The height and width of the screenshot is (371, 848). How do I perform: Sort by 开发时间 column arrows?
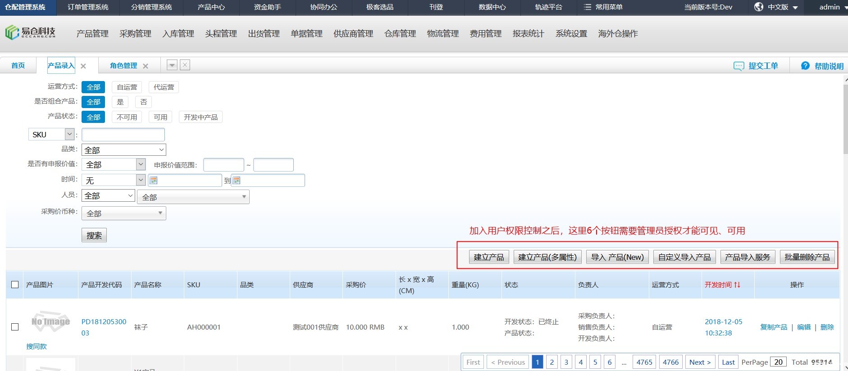click(x=737, y=285)
